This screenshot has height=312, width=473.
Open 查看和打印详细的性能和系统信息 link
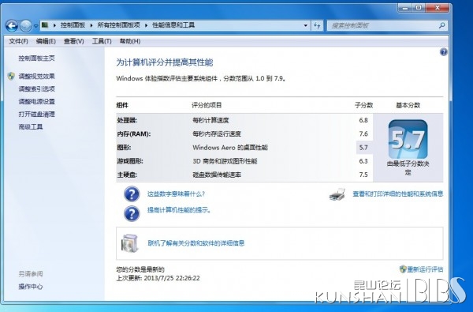tap(398, 194)
